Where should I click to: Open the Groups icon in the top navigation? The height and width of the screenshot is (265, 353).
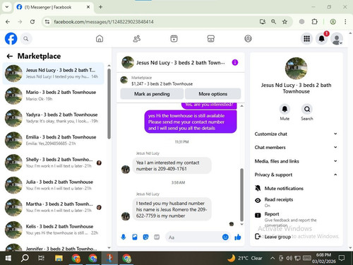click(x=248, y=39)
